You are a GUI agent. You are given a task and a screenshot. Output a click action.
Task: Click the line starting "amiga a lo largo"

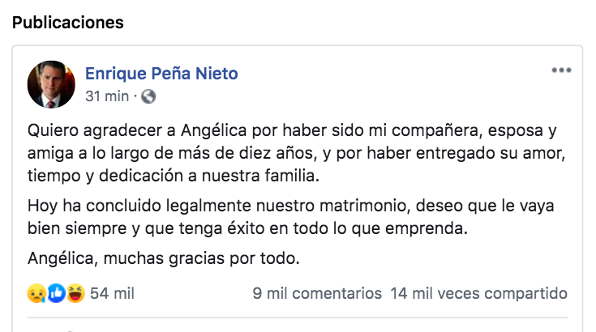click(296, 153)
